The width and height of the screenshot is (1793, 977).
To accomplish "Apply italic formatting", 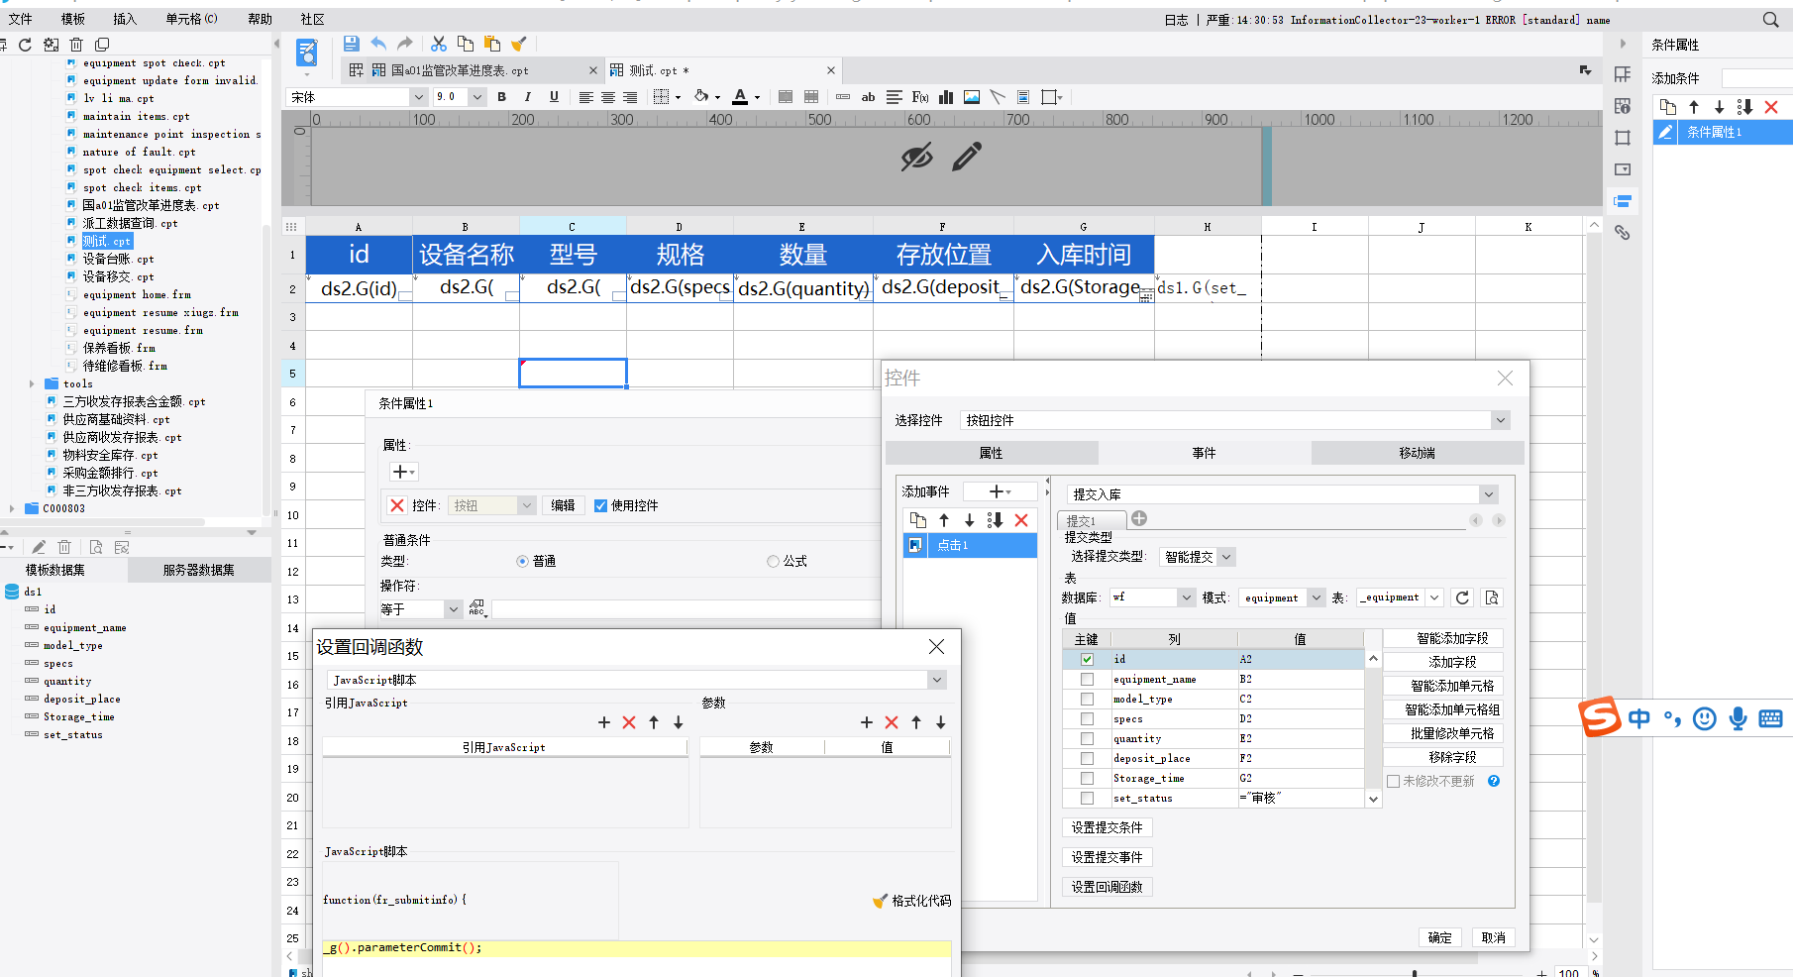I will [528, 97].
